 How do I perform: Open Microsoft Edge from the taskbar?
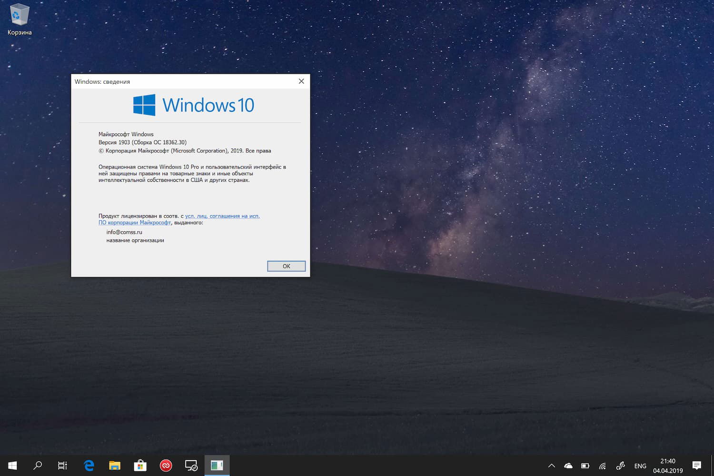pos(89,465)
